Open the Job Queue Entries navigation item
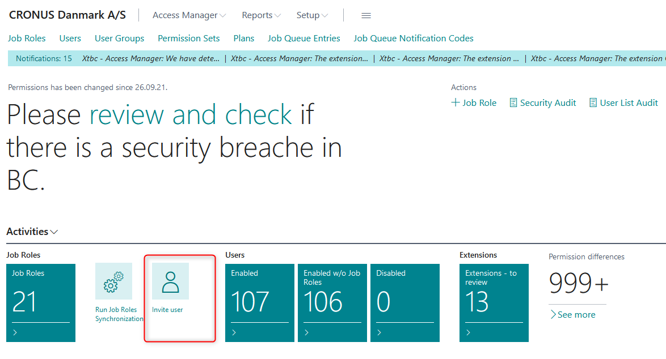This screenshot has width=666, height=359. (304, 38)
